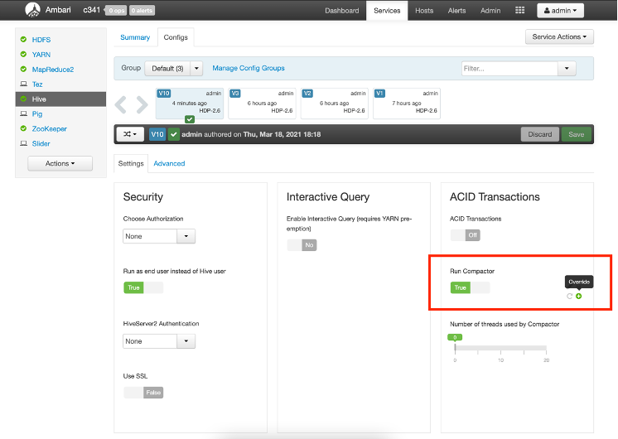Image resolution: width=618 pixels, height=439 pixels.
Task: Open the YARN service link
Action: pos(41,55)
